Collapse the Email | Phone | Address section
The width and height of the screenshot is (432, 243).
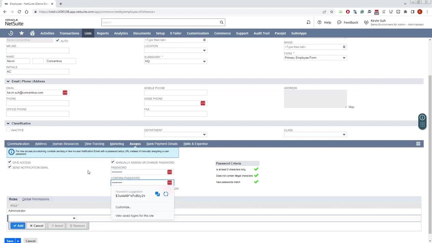[8, 81]
